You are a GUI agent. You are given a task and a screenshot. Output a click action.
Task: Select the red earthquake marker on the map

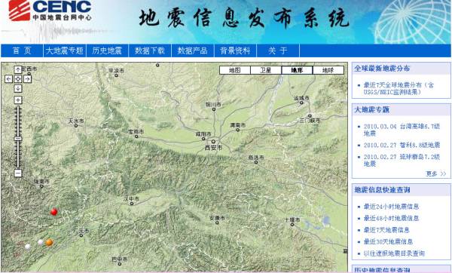coord(53,212)
